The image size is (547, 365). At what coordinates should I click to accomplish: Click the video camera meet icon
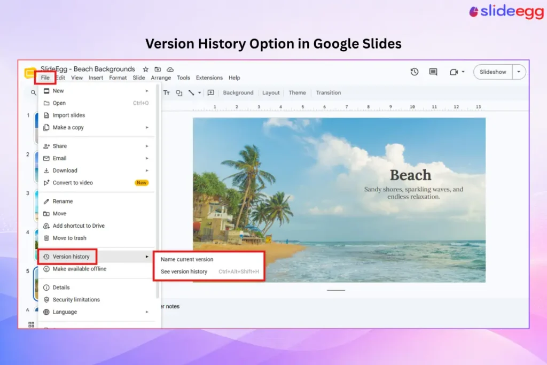point(454,72)
